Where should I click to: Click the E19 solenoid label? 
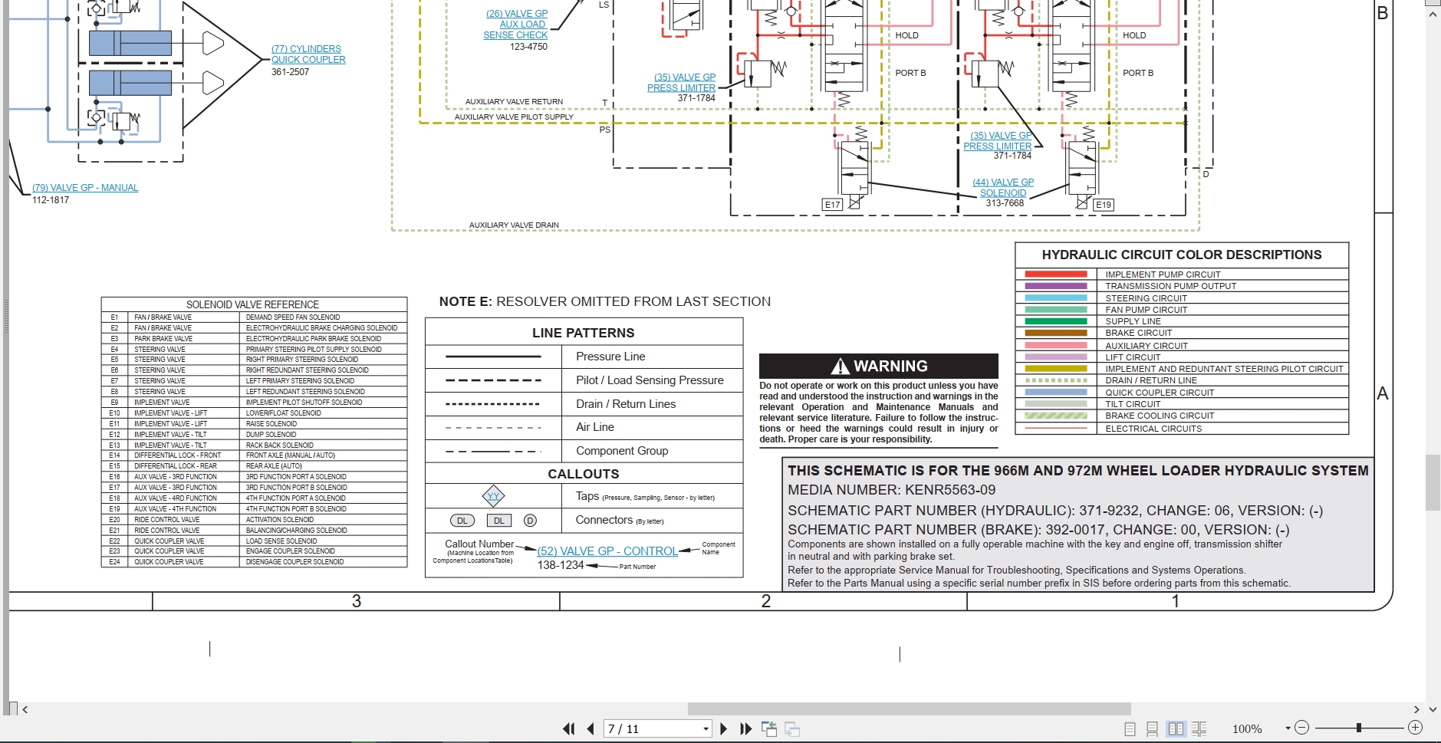(1104, 205)
